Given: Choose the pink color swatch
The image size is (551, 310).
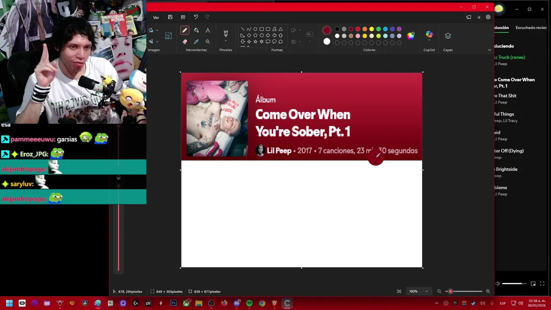Looking at the screenshot, I should [358, 36].
